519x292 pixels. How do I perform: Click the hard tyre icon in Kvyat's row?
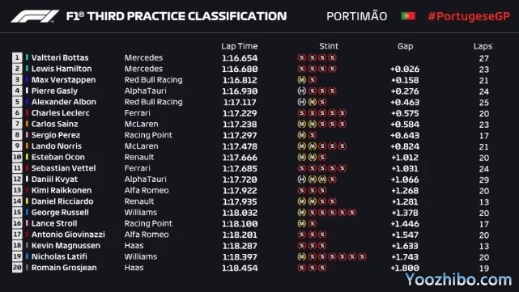coord(301,180)
